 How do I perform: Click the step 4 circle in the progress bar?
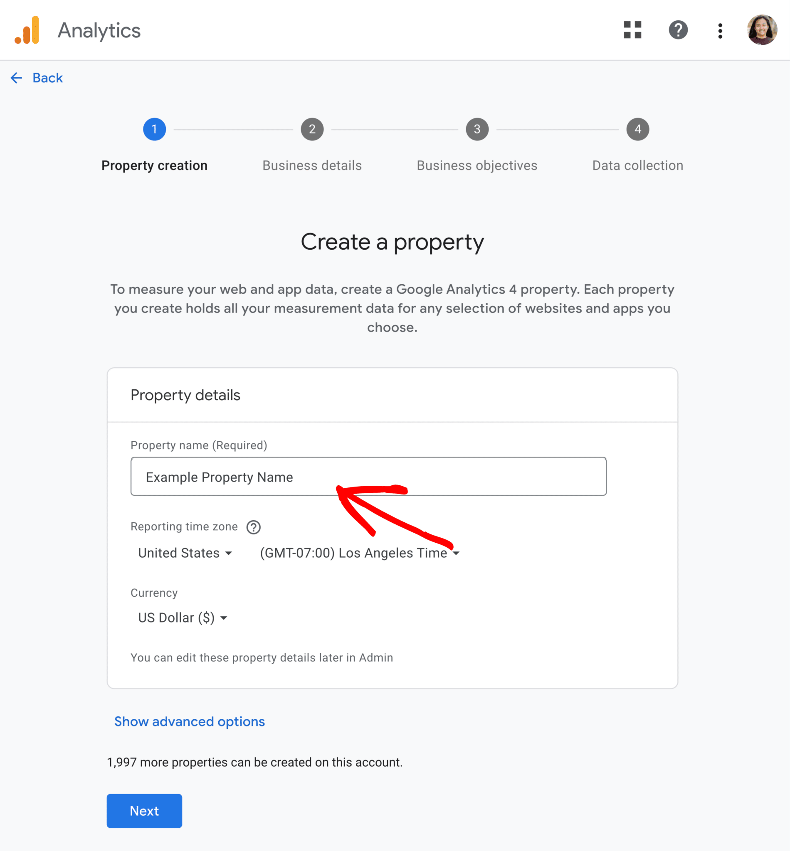pos(638,129)
